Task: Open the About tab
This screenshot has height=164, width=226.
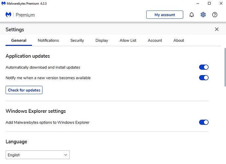Action: tap(179, 40)
